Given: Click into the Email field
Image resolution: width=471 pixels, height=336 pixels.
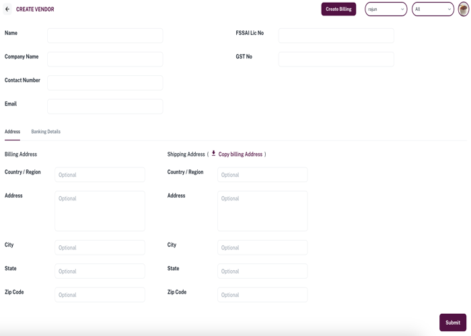Looking at the screenshot, I should 105,106.
